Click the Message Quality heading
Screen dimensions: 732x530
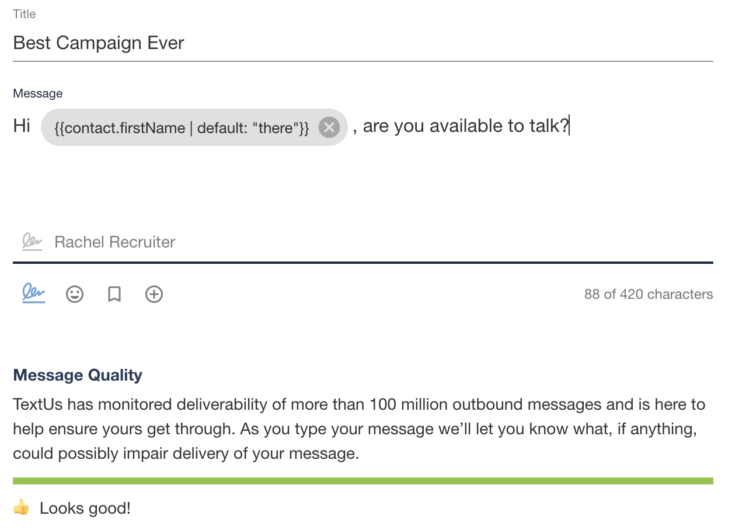pos(78,375)
